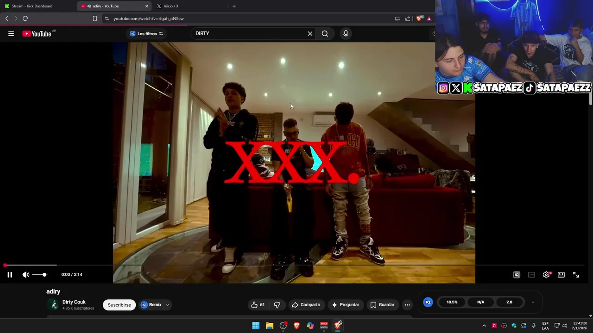Open the Windows Start menu
Image resolution: width=593 pixels, height=333 pixels.
pyautogui.click(x=256, y=326)
